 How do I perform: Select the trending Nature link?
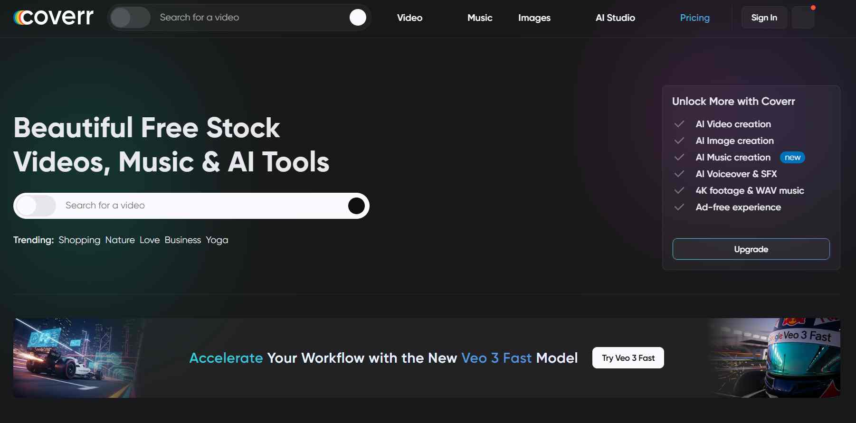[120, 240]
